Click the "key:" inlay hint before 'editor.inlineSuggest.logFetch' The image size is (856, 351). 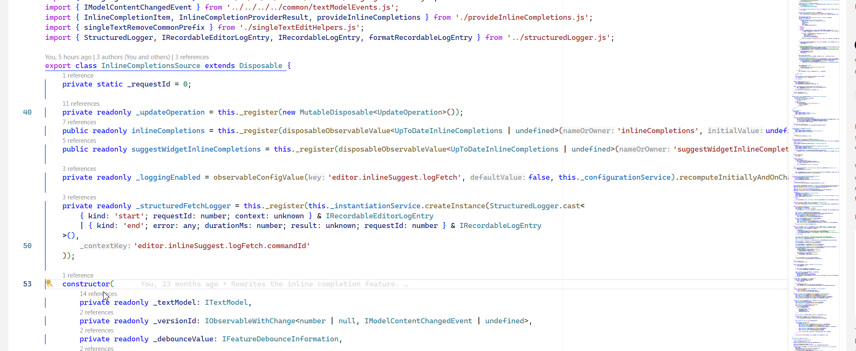coord(316,177)
